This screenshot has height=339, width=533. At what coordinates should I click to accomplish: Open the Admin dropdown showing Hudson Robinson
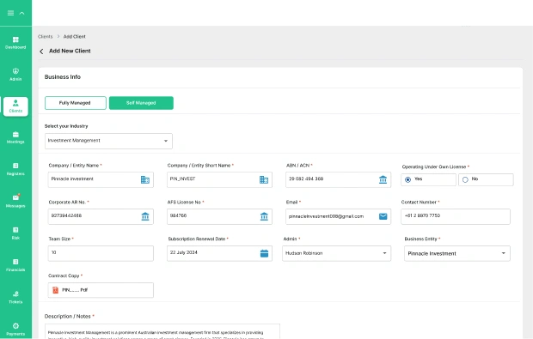point(336,253)
